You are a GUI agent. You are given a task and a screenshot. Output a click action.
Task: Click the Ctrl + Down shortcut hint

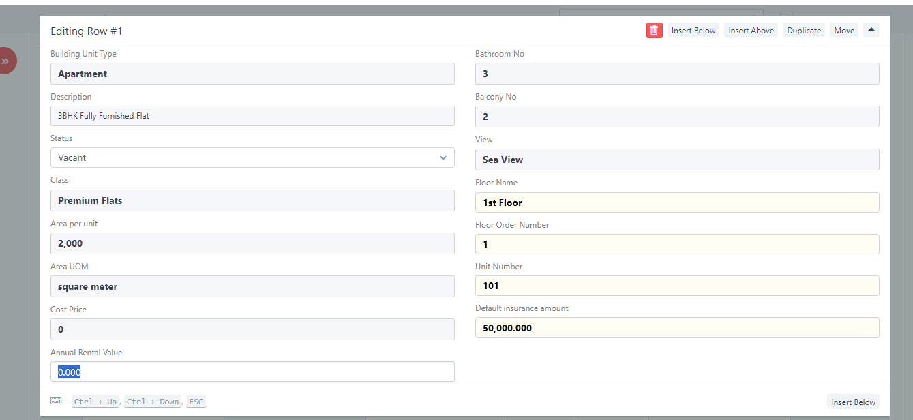(x=153, y=402)
